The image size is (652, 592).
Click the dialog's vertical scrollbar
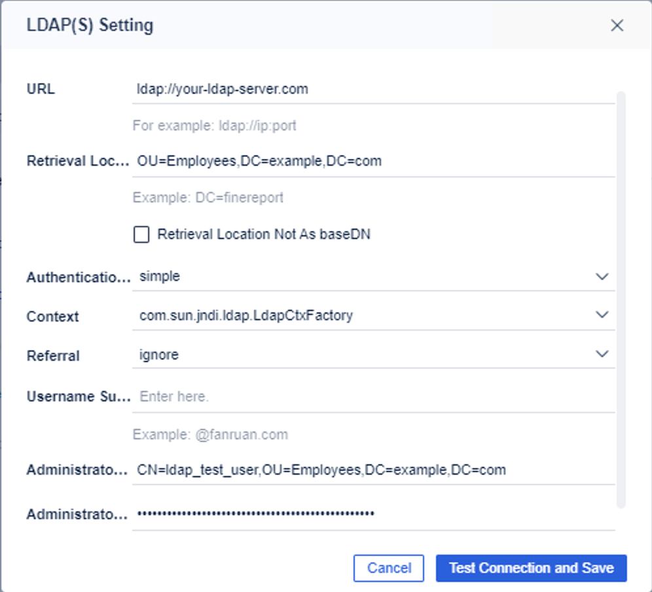coord(621,299)
